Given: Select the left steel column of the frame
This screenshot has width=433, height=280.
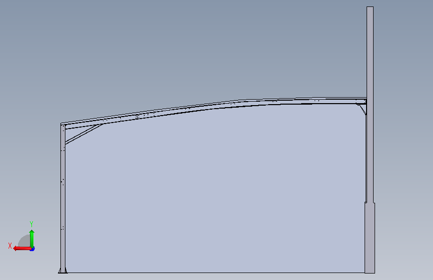Looking at the screenshot, I should (63, 198).
